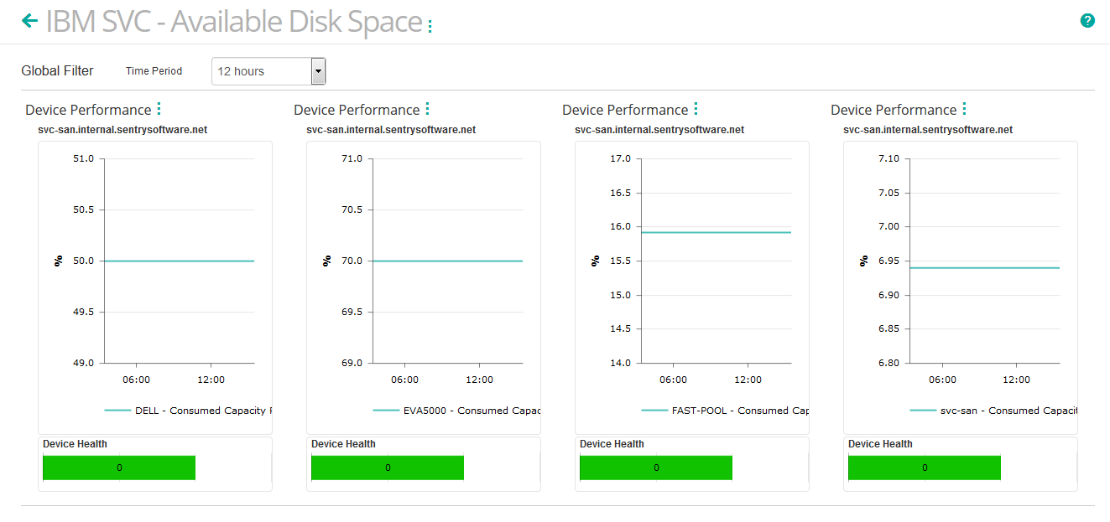1110x522 pixels.
Task: Click the back arrow beside the dashboard title
Action: pyautogui.click(x=30, y=18)
